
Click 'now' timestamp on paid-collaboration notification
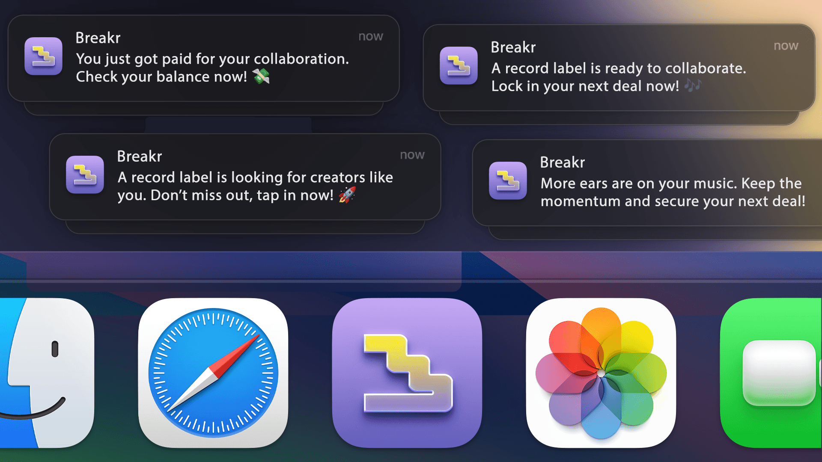[371, 37]
